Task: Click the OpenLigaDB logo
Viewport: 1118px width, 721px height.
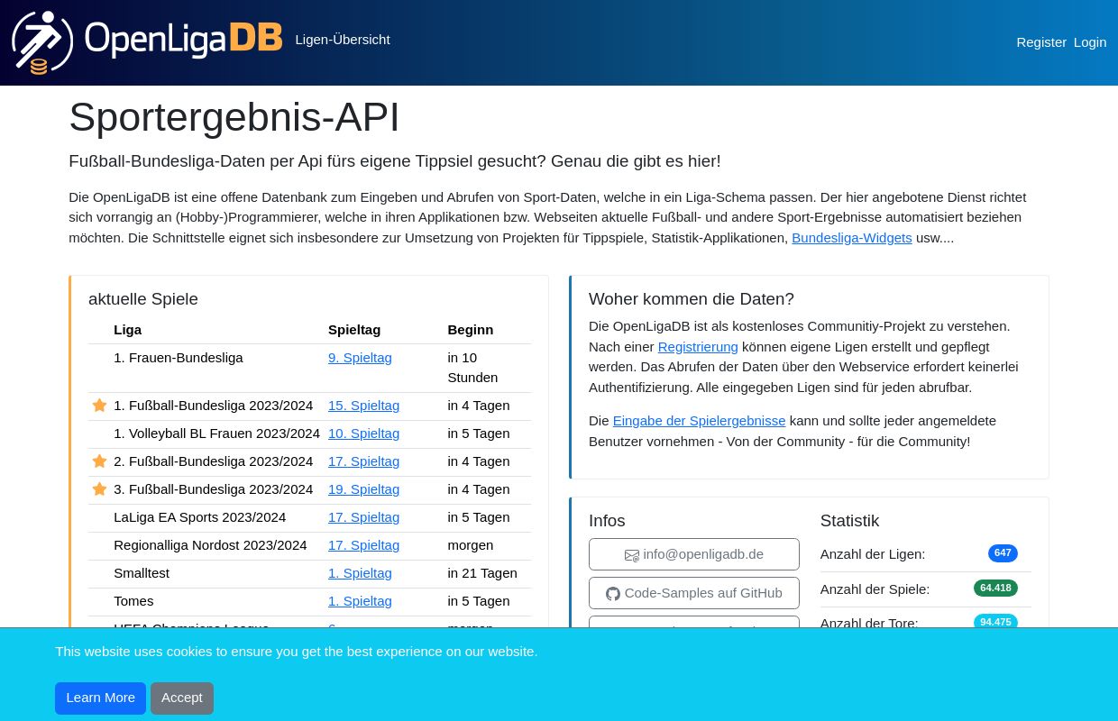Action: coord(147,42)
